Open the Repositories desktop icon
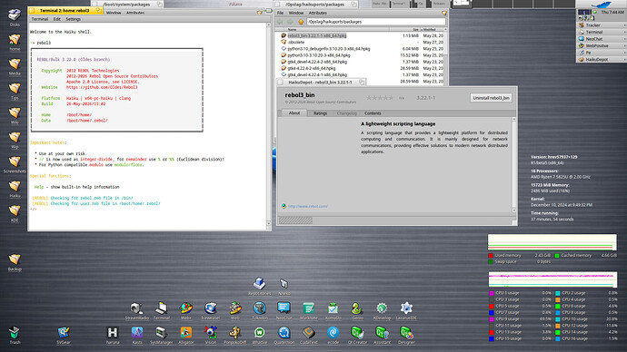627x352 pixels. point(260,283)
